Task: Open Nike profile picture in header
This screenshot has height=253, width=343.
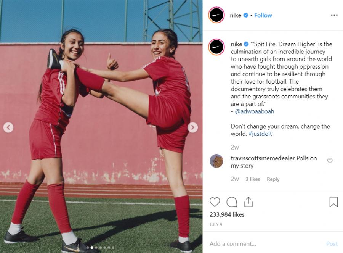Action: coord(216,15)
